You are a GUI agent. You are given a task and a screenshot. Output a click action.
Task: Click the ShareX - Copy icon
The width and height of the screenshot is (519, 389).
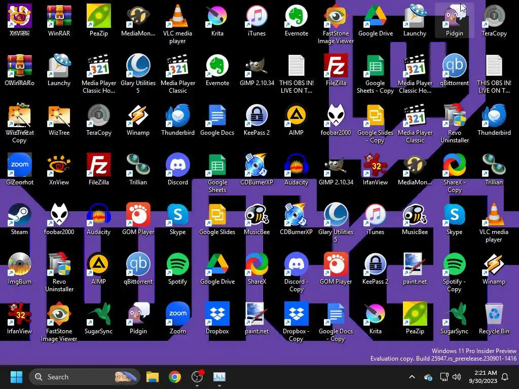(x=455, y=173)
